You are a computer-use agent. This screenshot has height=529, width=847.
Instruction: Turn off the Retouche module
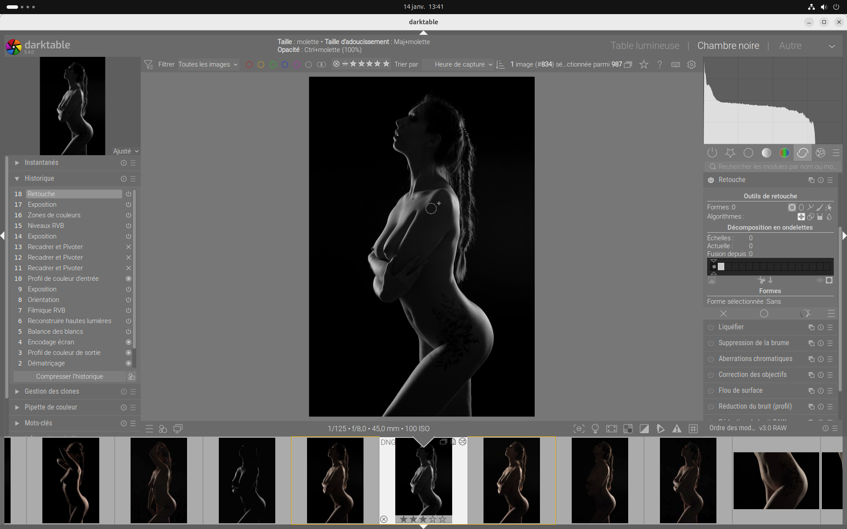711,180
